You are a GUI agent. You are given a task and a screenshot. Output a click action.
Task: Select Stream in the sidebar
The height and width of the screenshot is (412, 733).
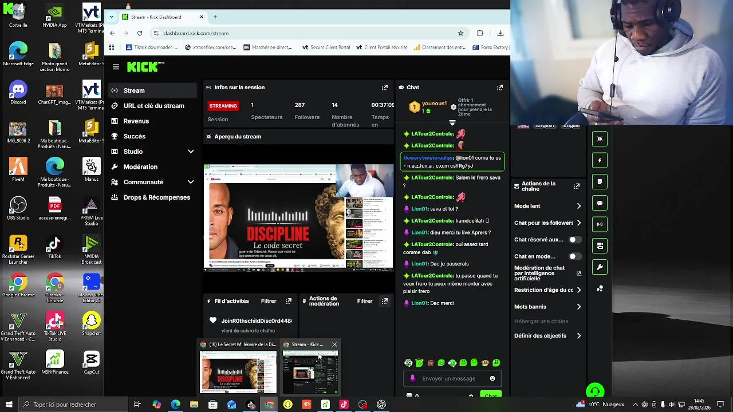point(153,90)
